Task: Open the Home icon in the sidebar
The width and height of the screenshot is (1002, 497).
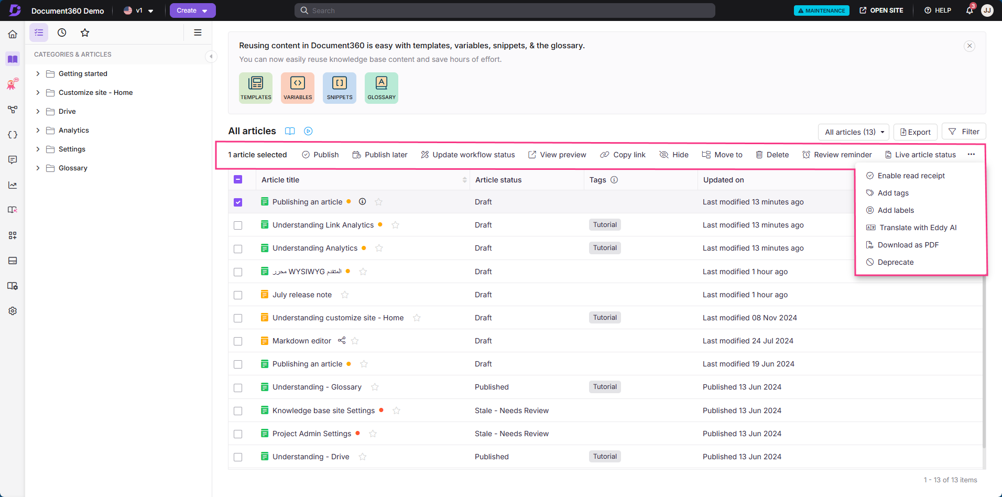Action: tap(12, 34)
